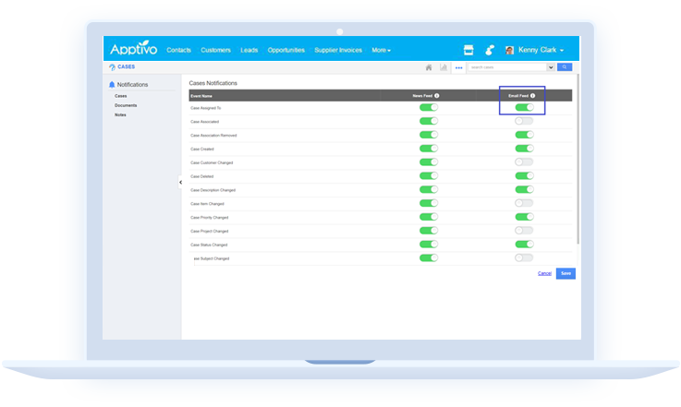Turn off News Feed for Case Created

428,149
